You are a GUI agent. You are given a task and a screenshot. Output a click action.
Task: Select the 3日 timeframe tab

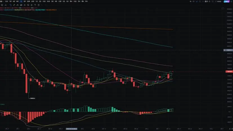click(67, 1)
